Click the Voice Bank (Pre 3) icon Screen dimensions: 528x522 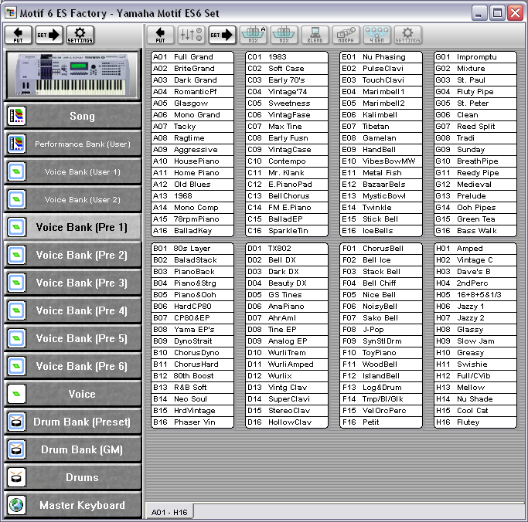click(x=16, y=283)
